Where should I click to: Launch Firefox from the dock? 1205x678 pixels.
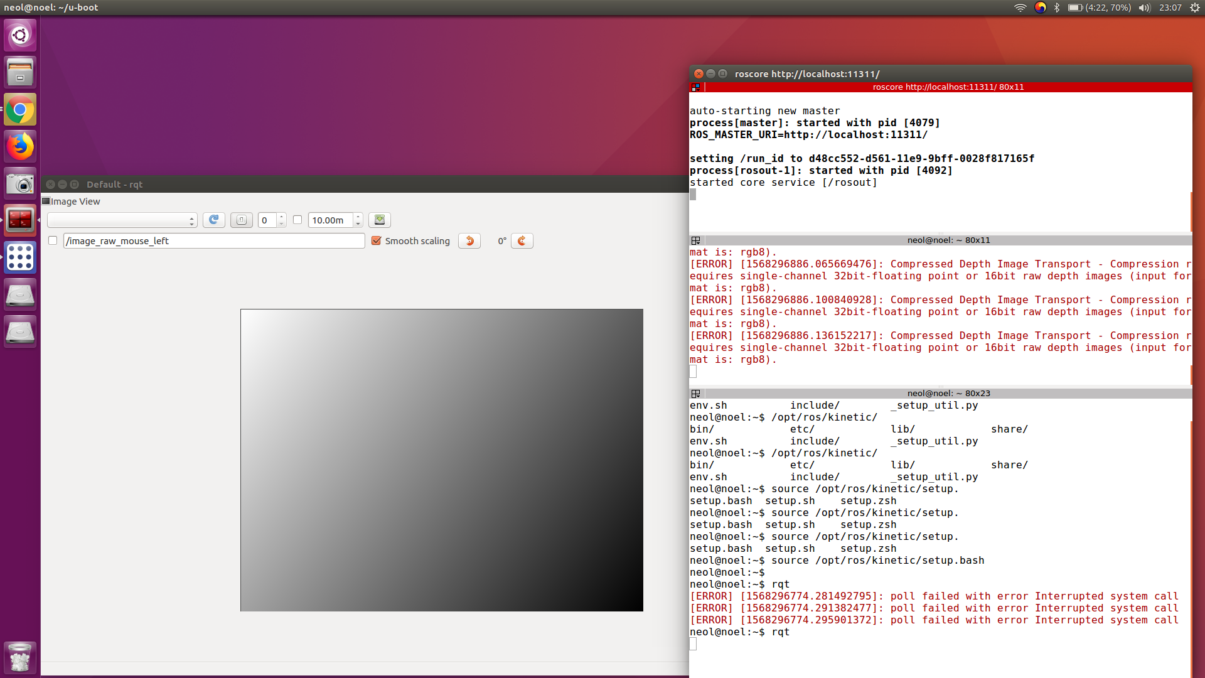click(20, 147)
